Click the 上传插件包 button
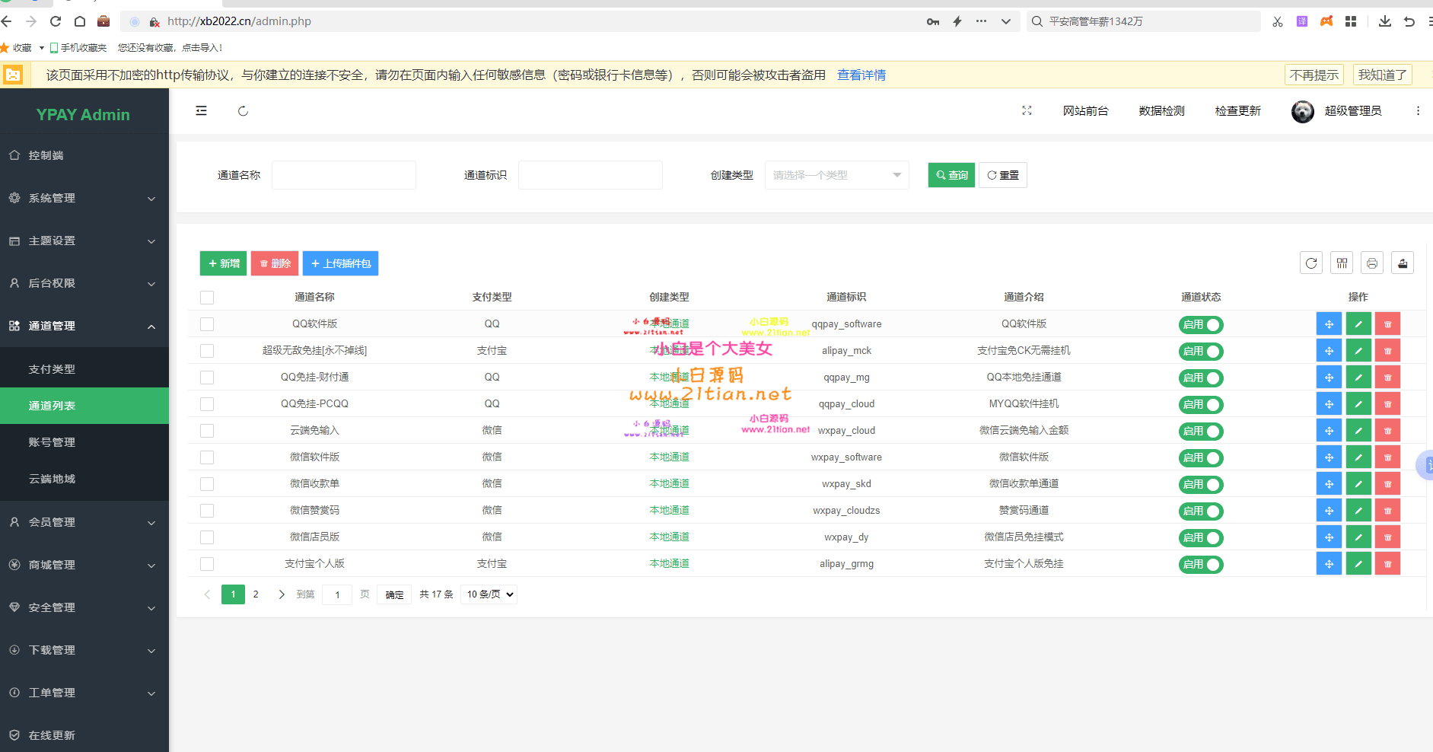 point(340,263)
